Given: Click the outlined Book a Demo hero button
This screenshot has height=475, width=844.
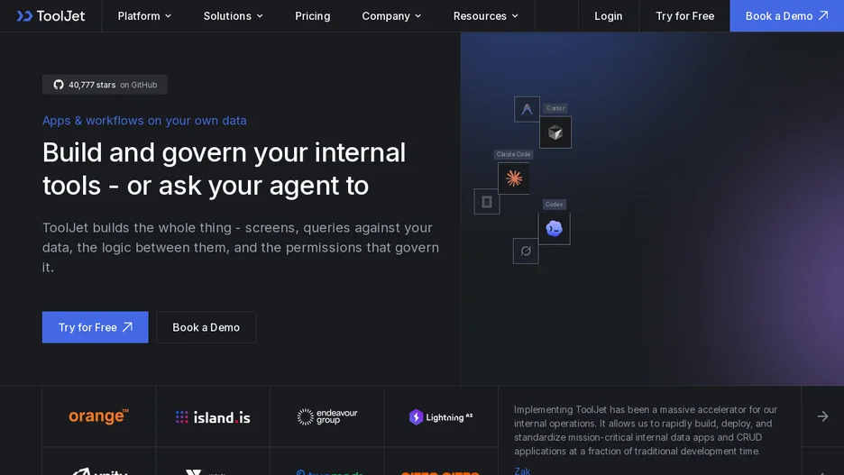Looking at the screenshot, I should (206, 327).
